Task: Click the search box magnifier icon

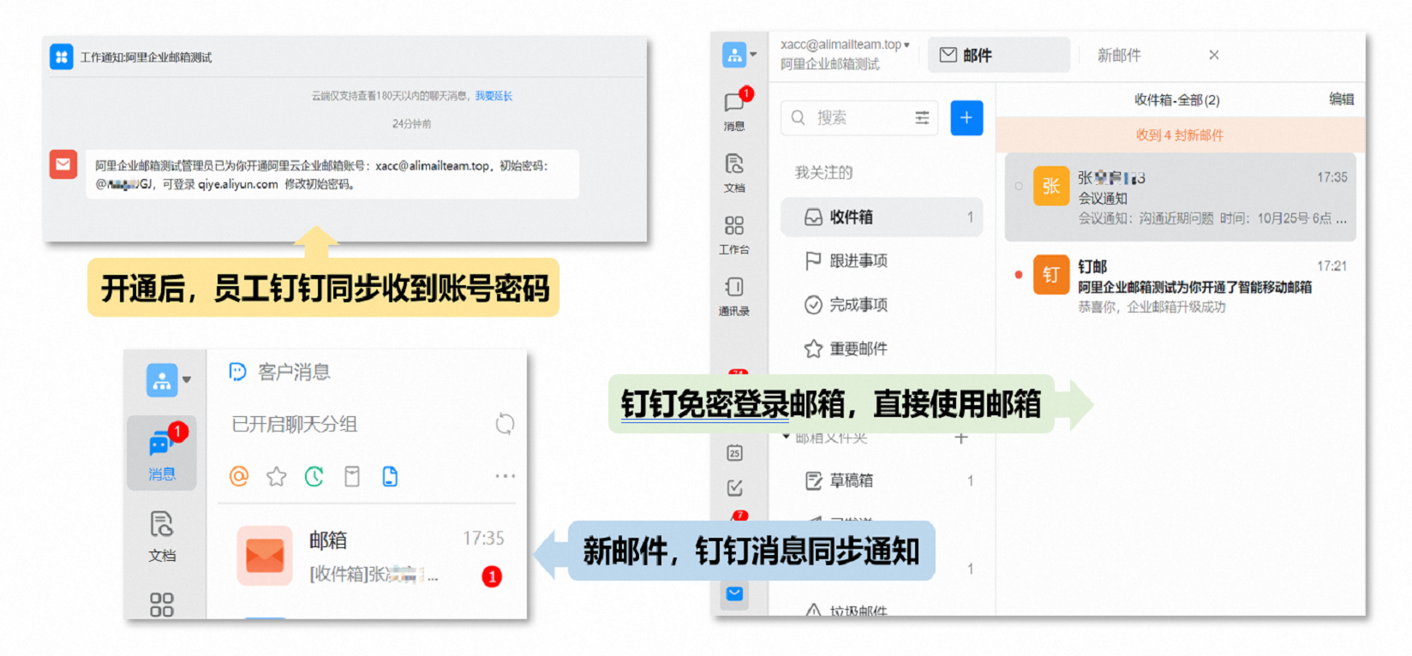Action: click(799, 117)
